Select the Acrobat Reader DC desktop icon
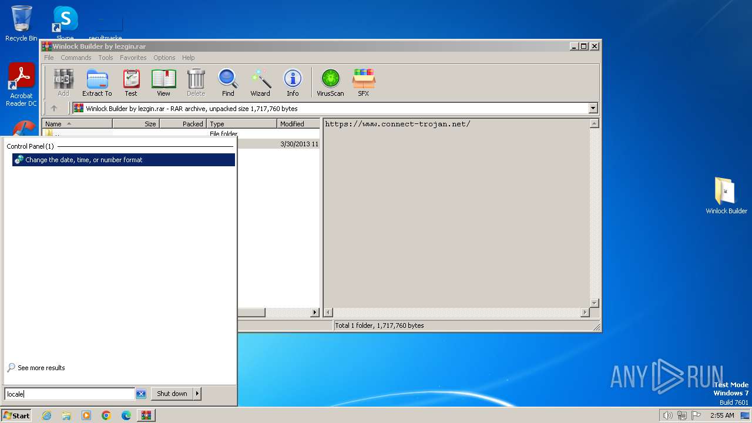 (21, 85)
